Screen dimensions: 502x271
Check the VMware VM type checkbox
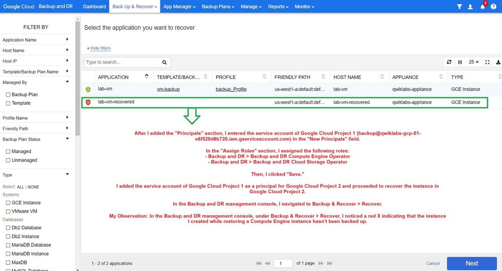[x=8, y=211]
